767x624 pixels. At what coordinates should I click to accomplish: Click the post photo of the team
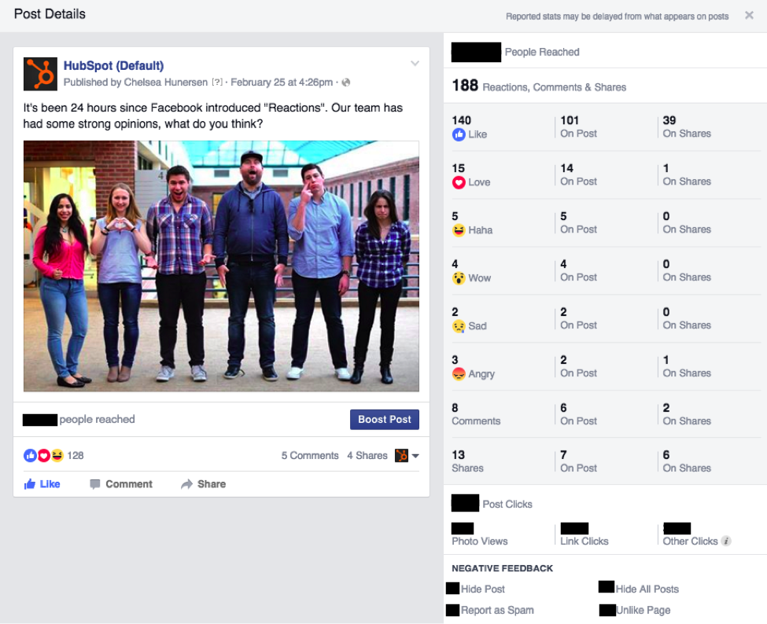[221, 266]
